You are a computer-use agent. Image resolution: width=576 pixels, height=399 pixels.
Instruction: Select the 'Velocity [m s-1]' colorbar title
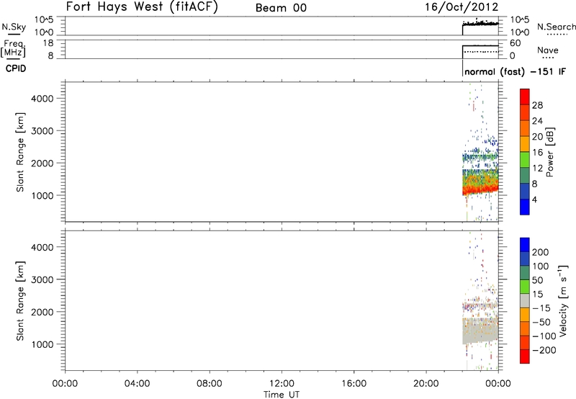(x=563, y=300)
